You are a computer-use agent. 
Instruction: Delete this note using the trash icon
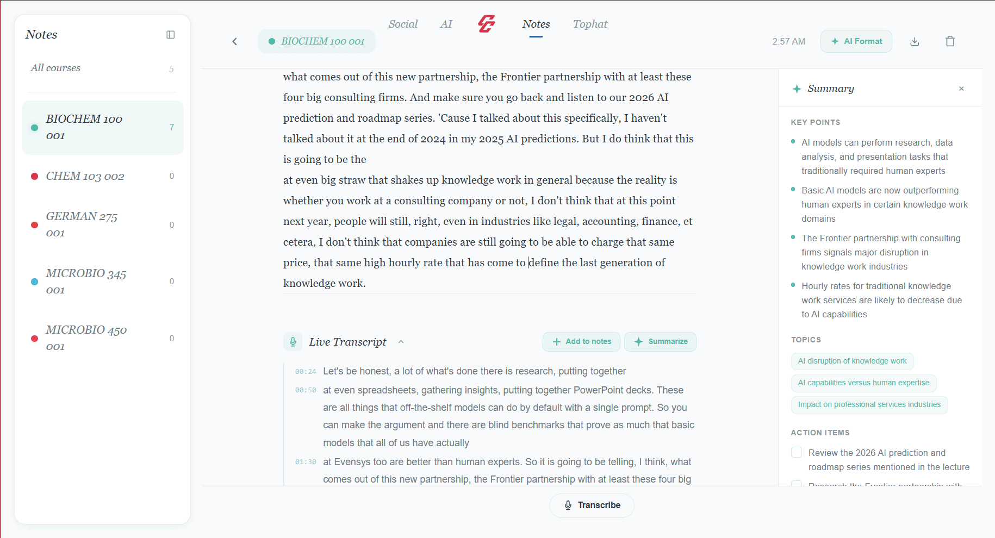(x=950, y=41)
